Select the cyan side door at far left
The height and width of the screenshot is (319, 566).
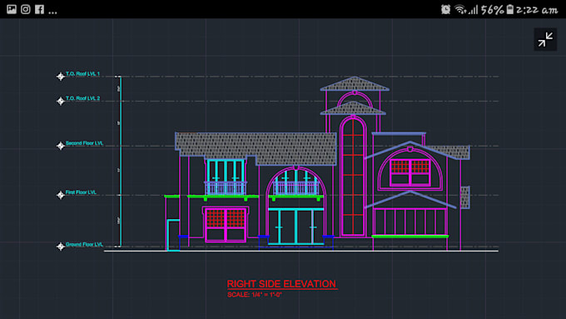click(173, 235)
